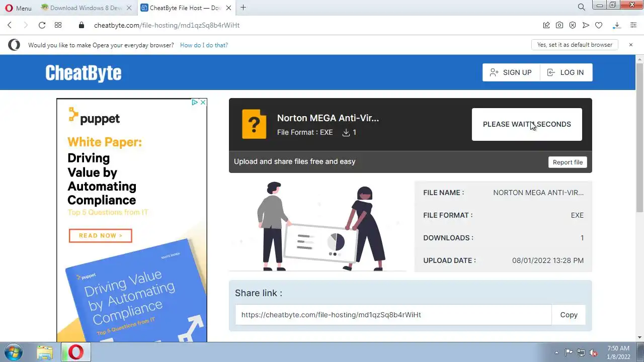Add page to bookmarks with the heart icon

click(x=599, y=25)
